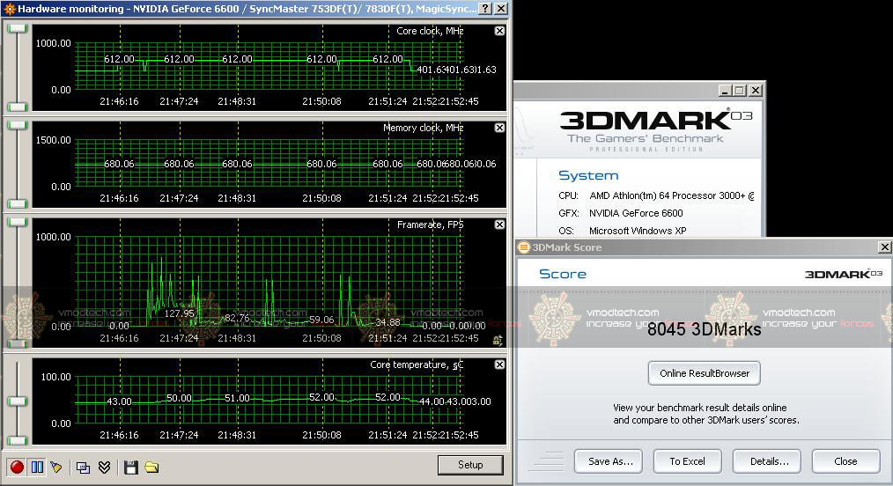This screenshot has width=893, height=486.
Task: Clear monitoring history with the broom icon
Action: click(x=55, y=468)
